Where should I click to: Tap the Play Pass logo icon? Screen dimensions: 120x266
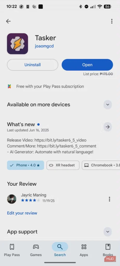[x=9, y=86]
